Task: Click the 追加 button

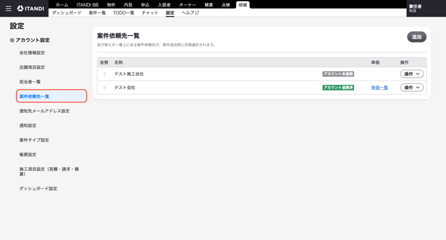Action: (417, 37)
